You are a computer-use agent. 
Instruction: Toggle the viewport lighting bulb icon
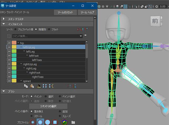coord(107,6)
